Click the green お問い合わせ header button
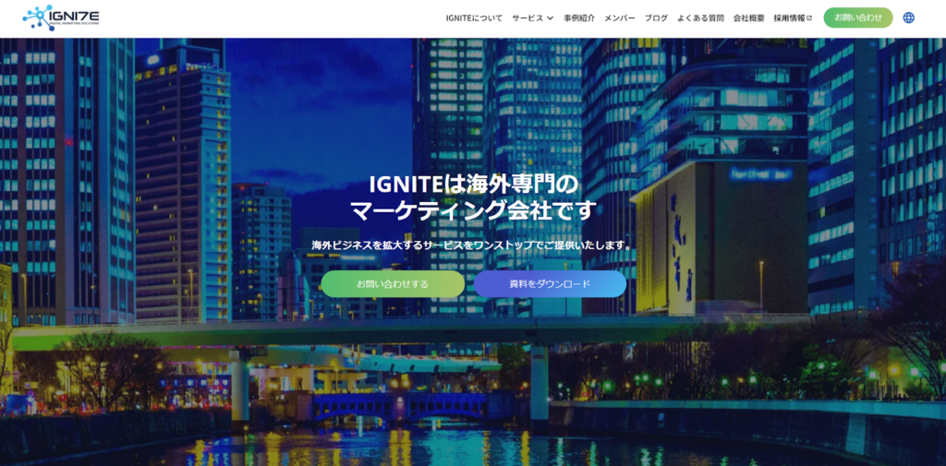946x466 pixels. 858,18
